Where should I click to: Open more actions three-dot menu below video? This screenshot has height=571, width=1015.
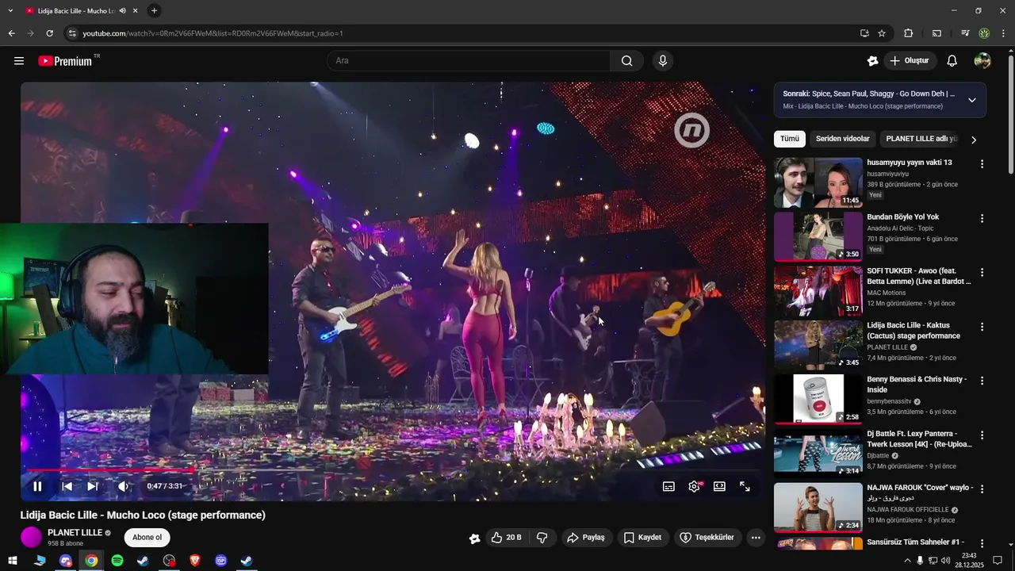(x=756, y=538)
